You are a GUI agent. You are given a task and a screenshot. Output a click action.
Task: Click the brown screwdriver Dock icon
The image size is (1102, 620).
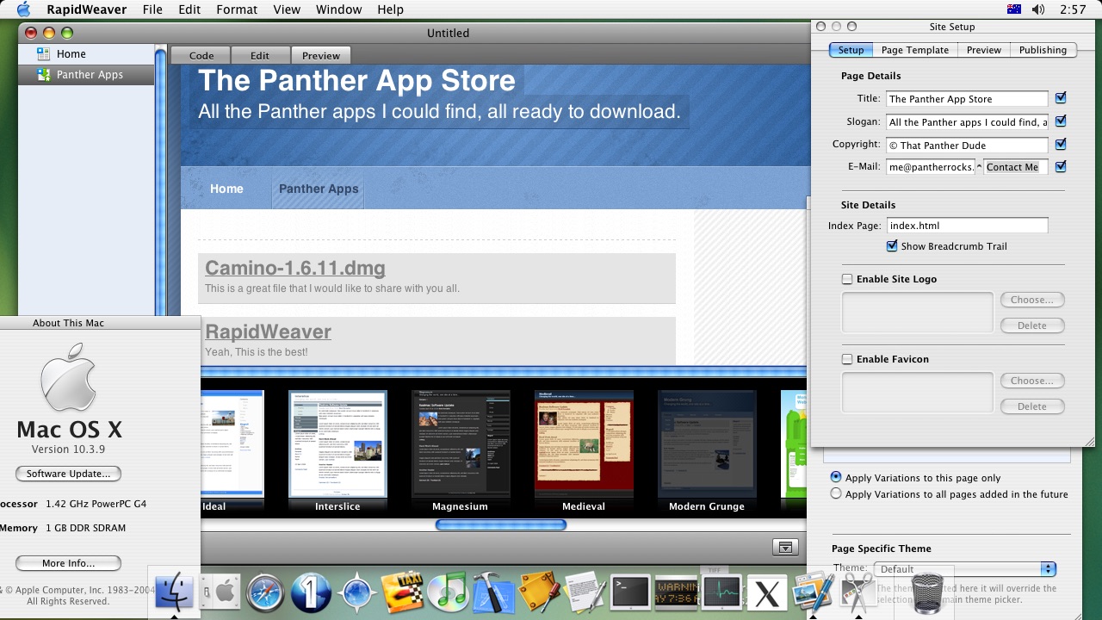click(x=540, y=592)
